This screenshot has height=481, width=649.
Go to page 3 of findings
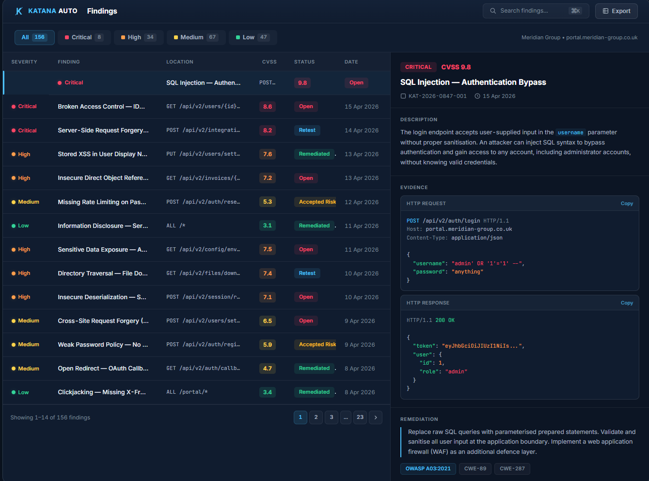(332, 417)
